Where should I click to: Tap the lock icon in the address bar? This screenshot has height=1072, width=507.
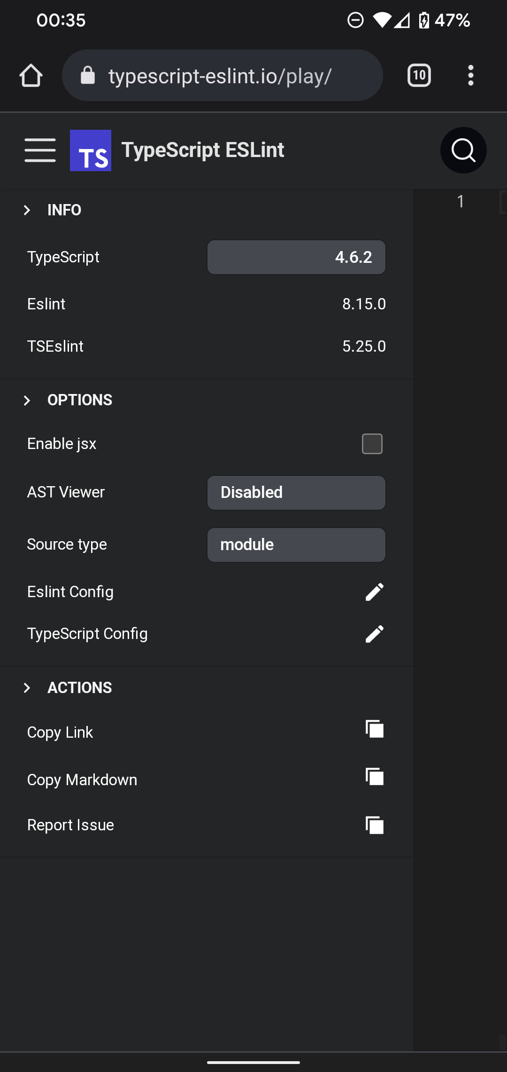click(x=88, y=75)
